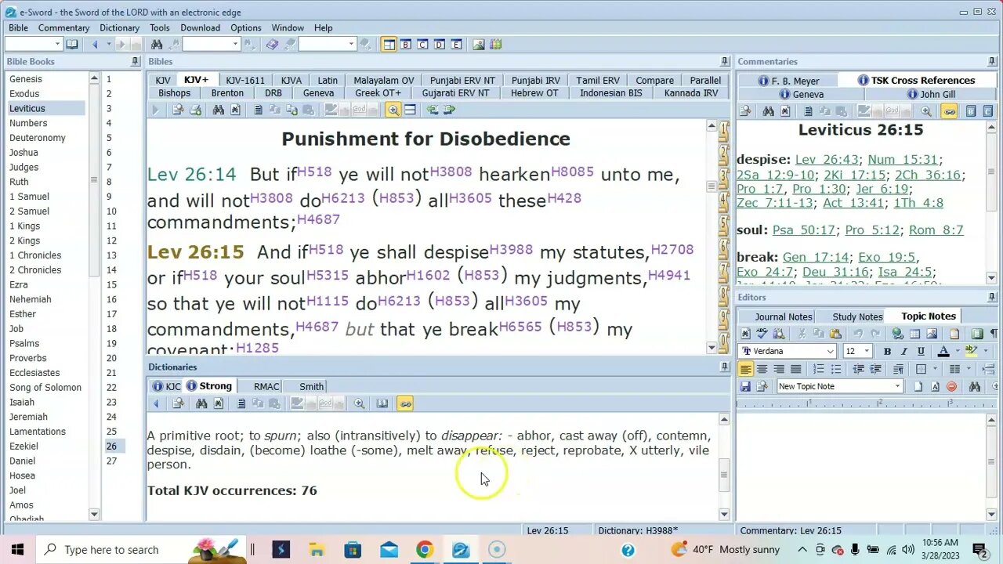Open the Commentary menu
This screenshot has width=1003, height=564.
pyautogui.click(x=64, y=27)
